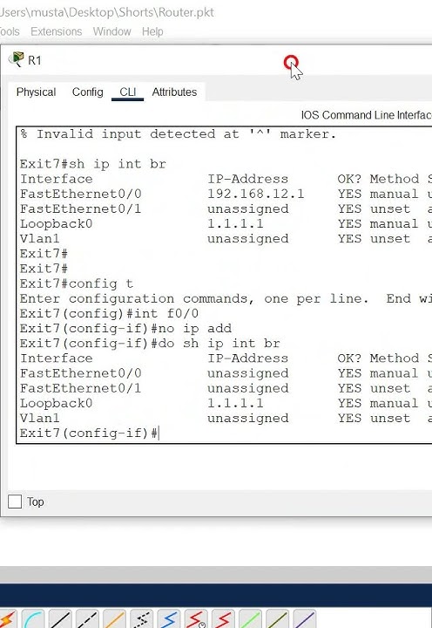The height and width of the screenshot is (628, 432).
Task: Click the CLI prompt Exit7(config-if)# line
Action: pos(90,433)
